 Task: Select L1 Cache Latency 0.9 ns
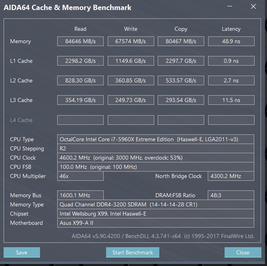tap(231, 61)
